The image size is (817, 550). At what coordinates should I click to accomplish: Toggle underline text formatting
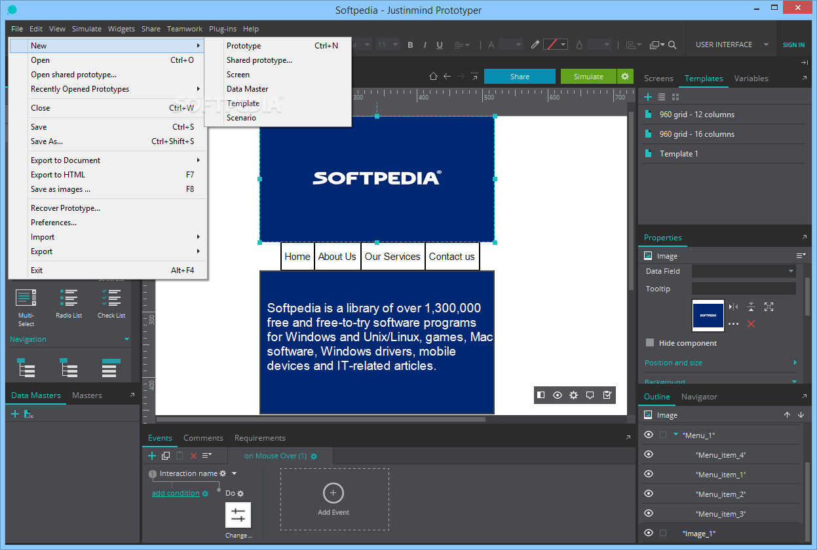pos(440,45)
